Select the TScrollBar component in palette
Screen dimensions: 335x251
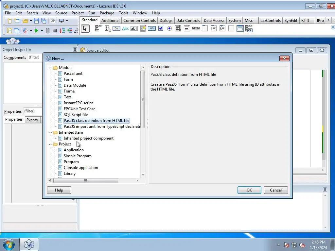pyautogui.click(x=196, y=28)
